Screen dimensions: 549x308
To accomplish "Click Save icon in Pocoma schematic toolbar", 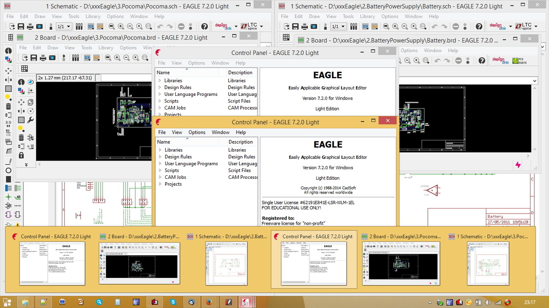I will coord(21,26).
